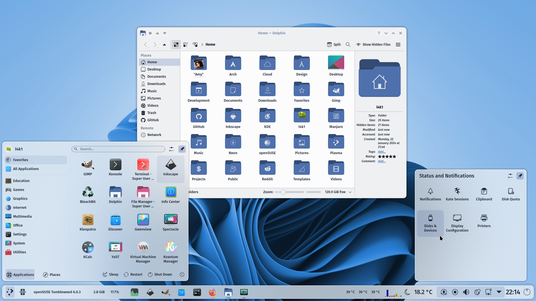Click Shut Down in the launcher
536x301 pixels.
coord(160,275)
